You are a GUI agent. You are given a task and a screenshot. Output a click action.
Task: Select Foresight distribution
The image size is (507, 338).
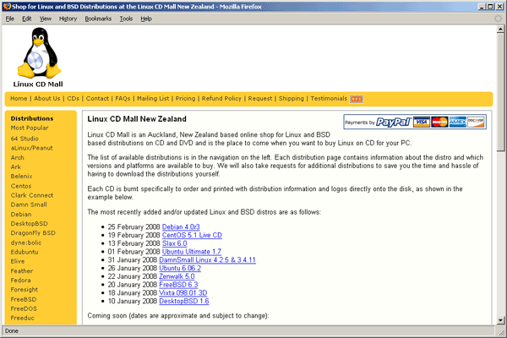(25, 290)
